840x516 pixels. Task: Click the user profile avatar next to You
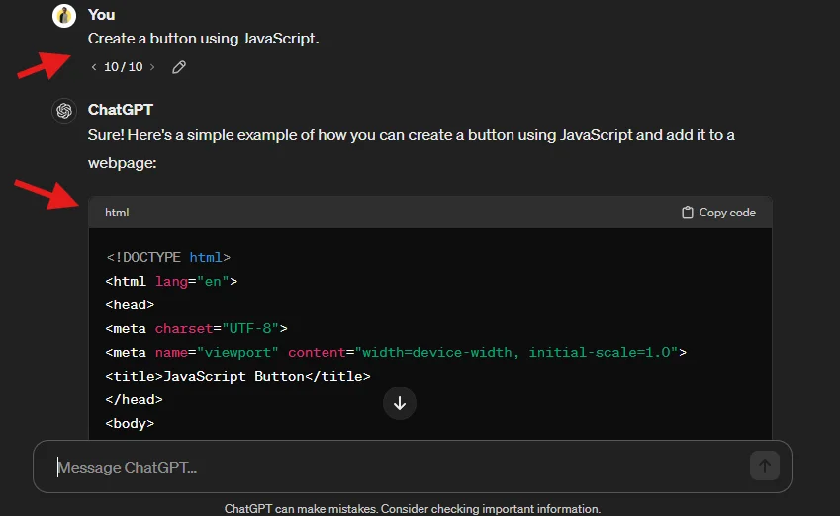[x=63, y=16]
